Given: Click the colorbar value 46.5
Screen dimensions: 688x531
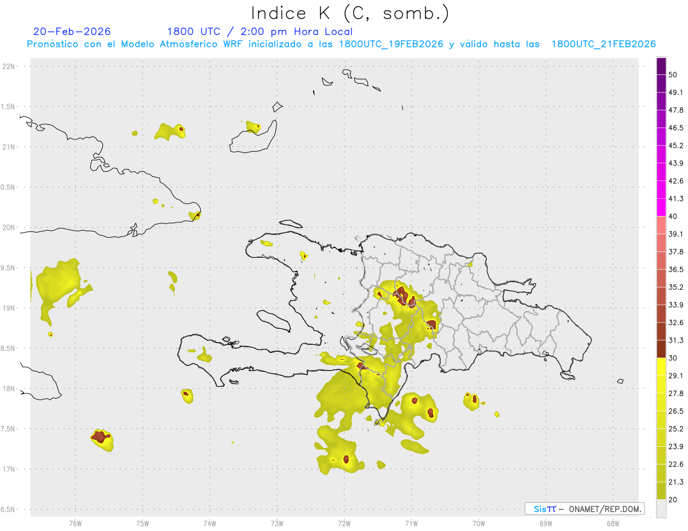Looking at the screenshot, I should [676, 128].
